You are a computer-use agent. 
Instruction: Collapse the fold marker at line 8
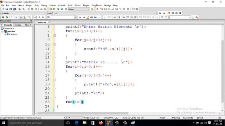coord(55,35)
